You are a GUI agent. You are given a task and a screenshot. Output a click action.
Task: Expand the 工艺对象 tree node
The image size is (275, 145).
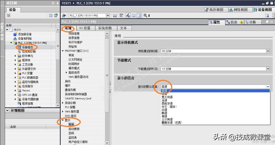click(15, 65)
